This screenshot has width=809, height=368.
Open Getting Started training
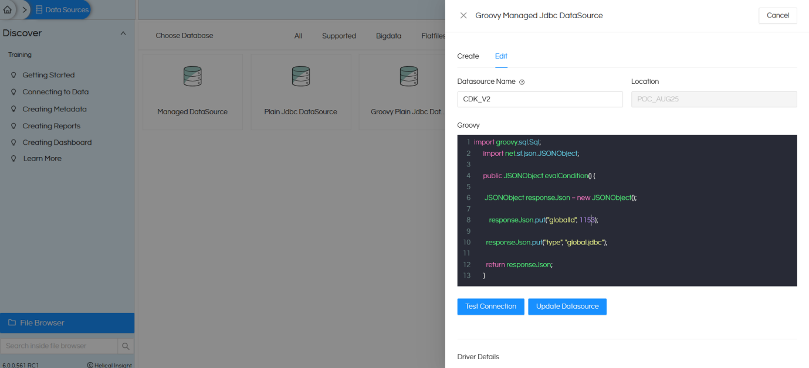48,75
